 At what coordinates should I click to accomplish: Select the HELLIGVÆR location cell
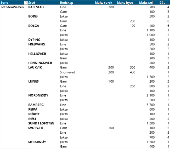[37, 54]
